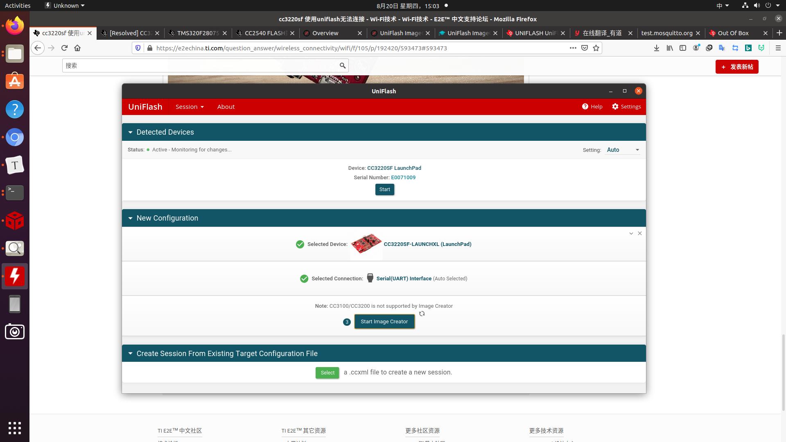Image resolution: width=786 pixels, height=442 pixels.
Task: Open the Session dropdown menu
Action: pyautogui.click(x=190, y=107)
